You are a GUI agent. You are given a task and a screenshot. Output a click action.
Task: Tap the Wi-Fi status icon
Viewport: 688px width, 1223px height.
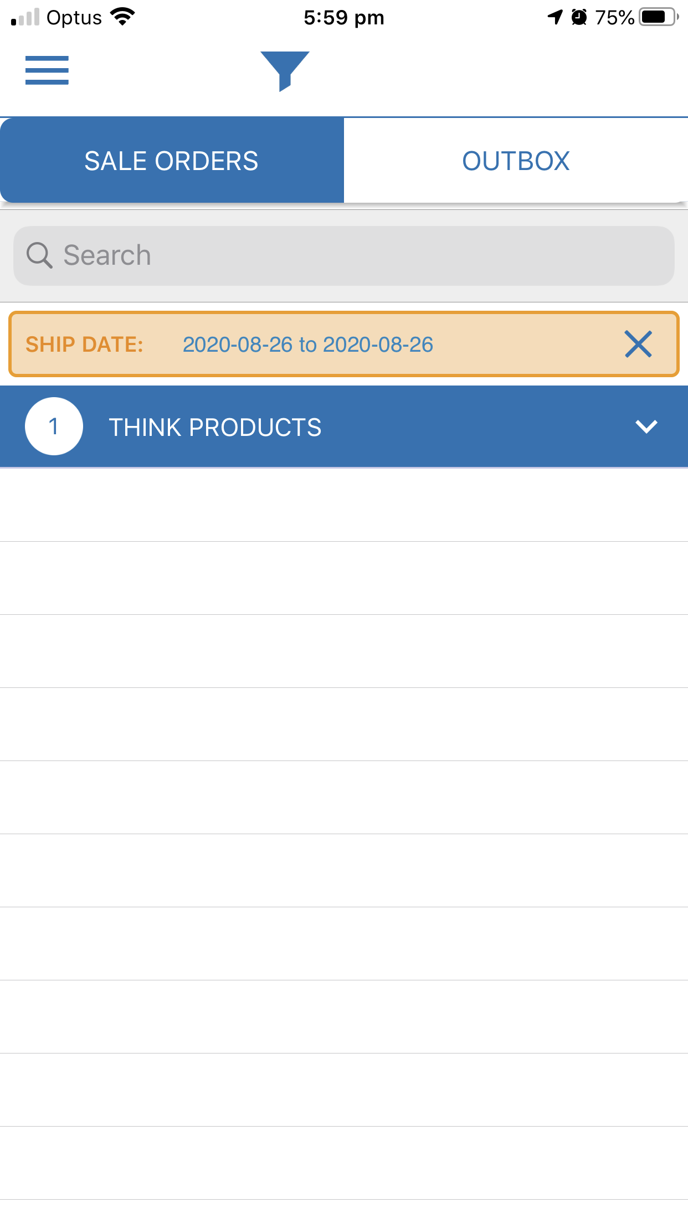(123, 17)
